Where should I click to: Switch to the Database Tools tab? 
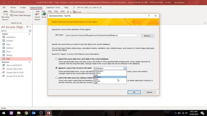coord(53,7)
